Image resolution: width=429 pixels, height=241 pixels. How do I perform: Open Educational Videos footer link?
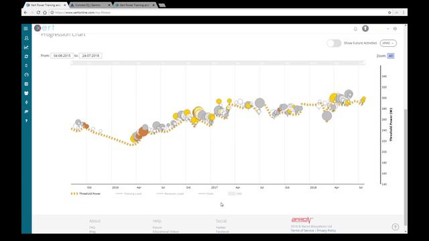166,232
